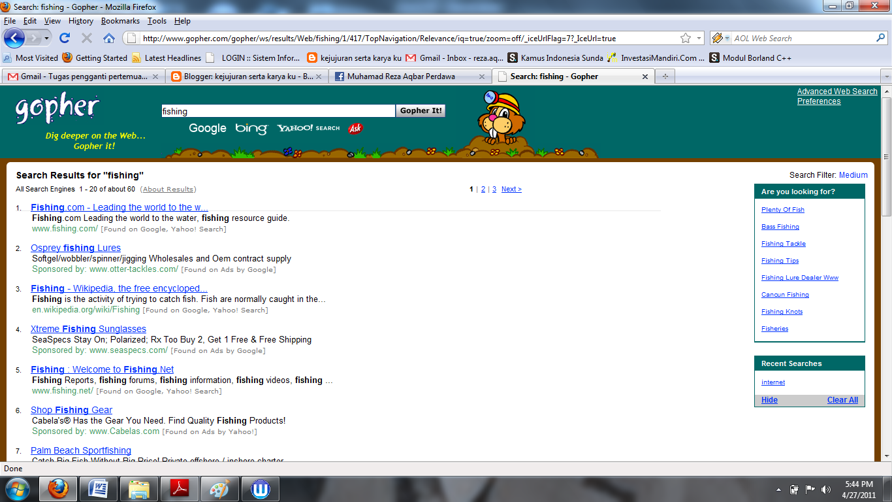Open the Most Visited bookmark folder

tap(31, 58)
